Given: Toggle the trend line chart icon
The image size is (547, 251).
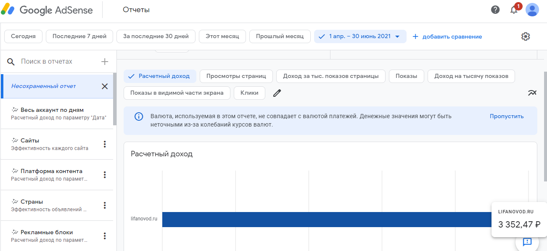Looking at the screenshot, I should pos(532,93).
